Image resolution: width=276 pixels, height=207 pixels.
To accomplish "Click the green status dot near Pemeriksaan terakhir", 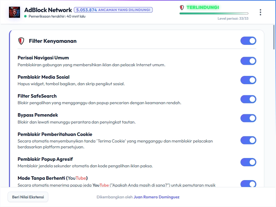I will pyautogui.click(x=25, y=16).
